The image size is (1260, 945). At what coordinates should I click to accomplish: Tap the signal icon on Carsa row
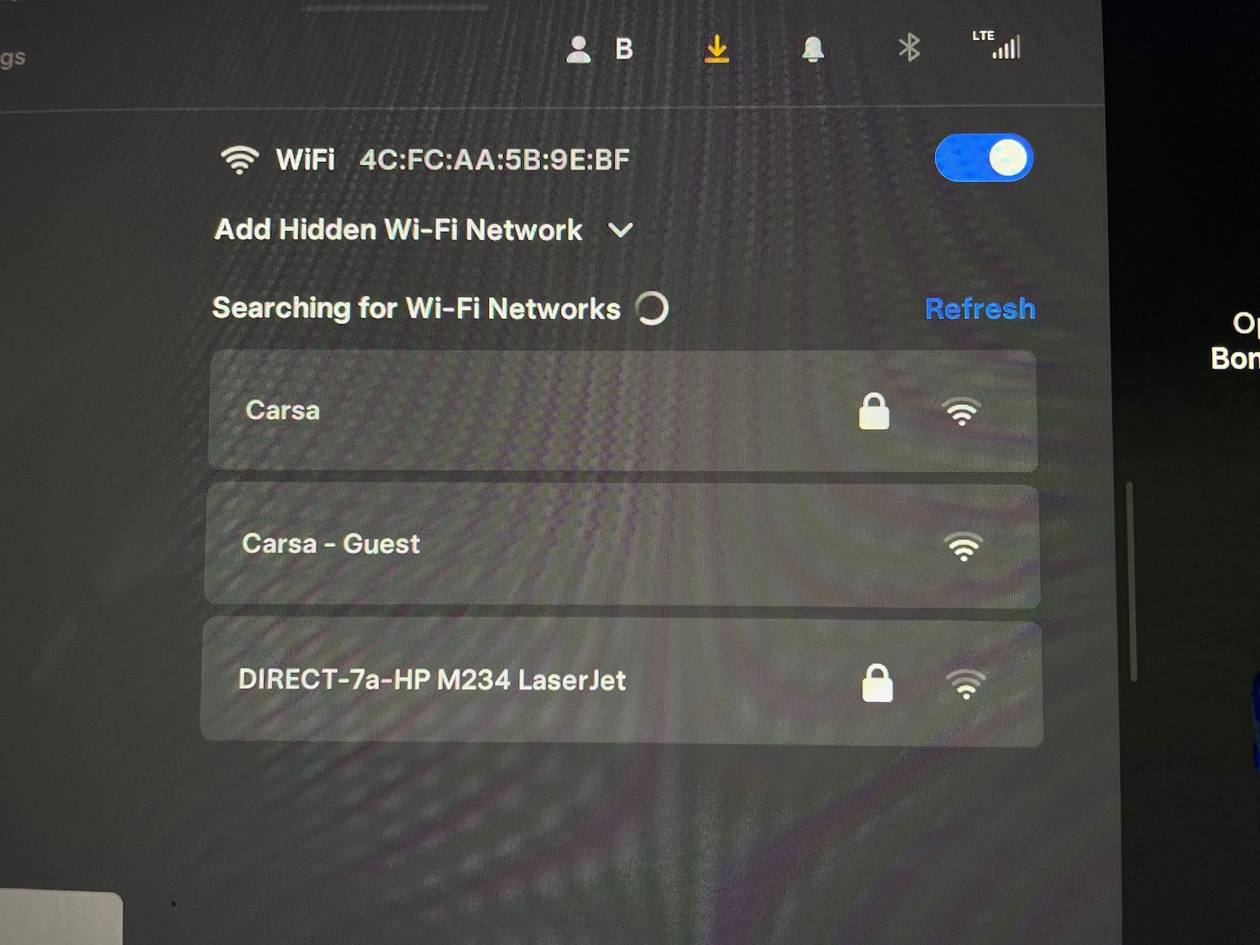pyautogui.click(x=962, y=412)
